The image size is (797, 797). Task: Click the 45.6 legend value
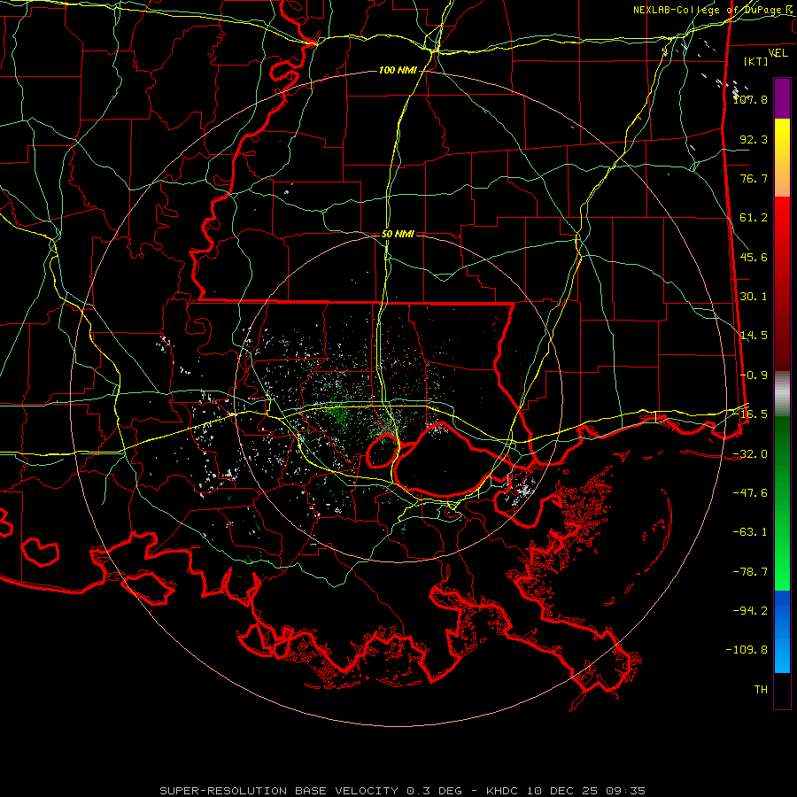pos(754,257)
